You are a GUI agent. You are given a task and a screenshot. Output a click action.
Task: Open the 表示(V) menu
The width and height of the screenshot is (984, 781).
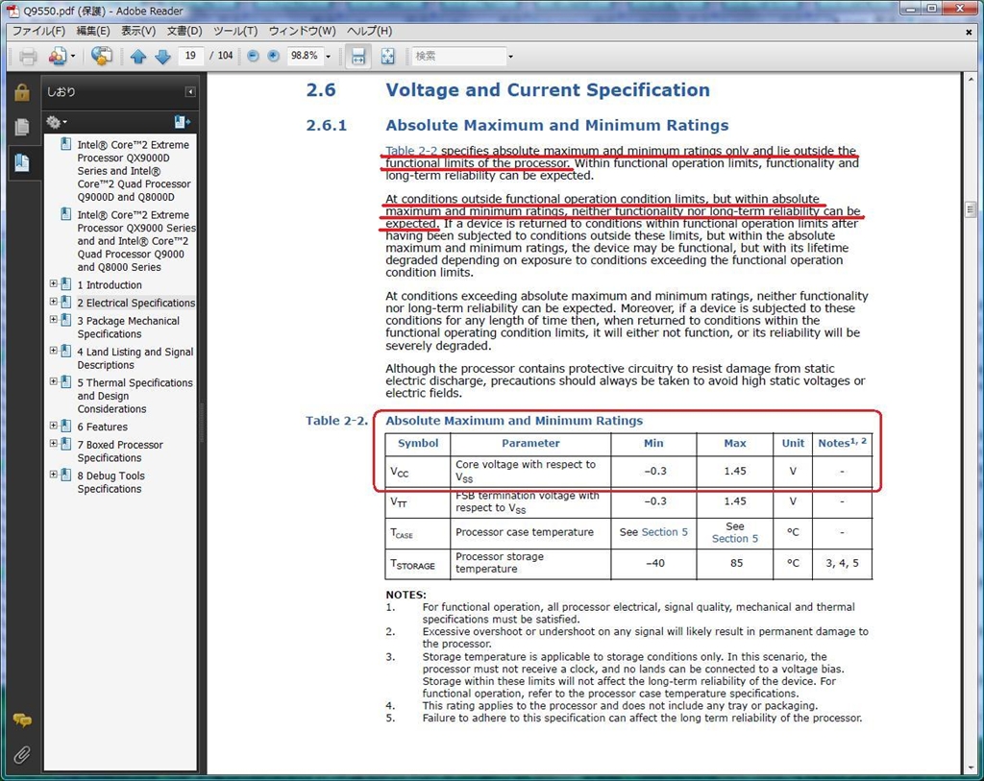pyautogui.click(x=138, y=31)
